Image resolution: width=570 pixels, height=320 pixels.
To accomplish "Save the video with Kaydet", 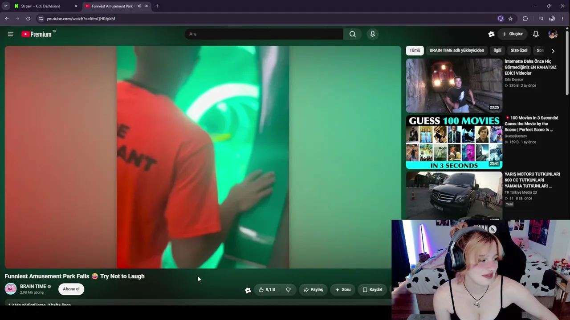I will click(x=372, y=290).
